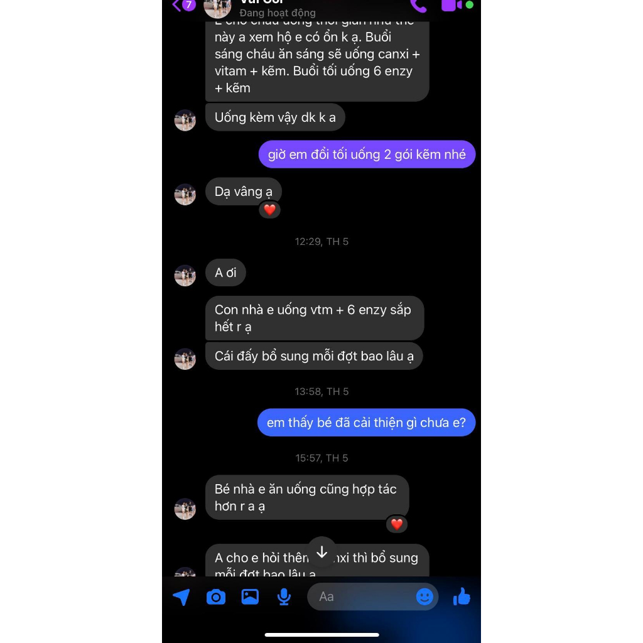
Task: Open the emoji picker smiley icon
Action: pos(424,597)
